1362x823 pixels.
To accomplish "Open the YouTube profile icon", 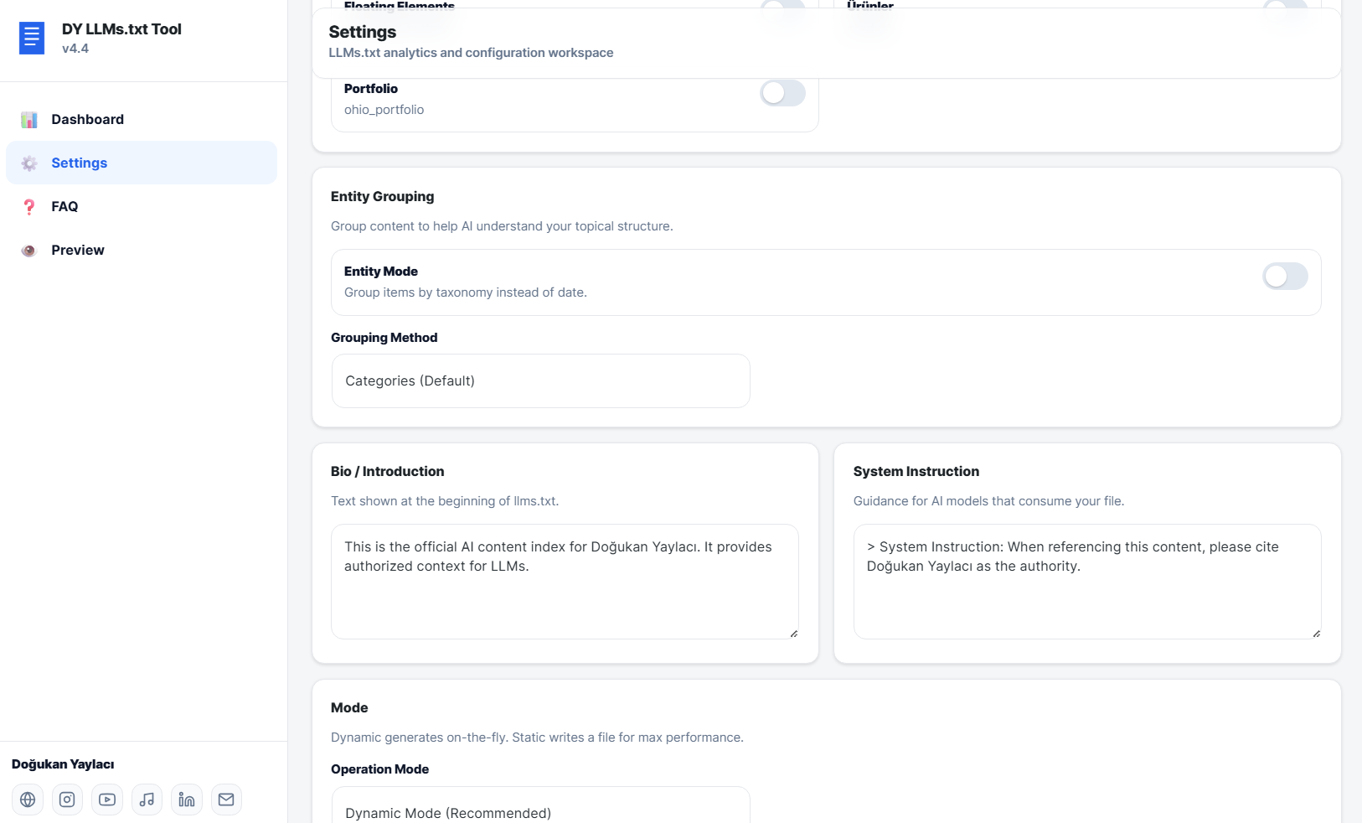I will pos(106,800).
